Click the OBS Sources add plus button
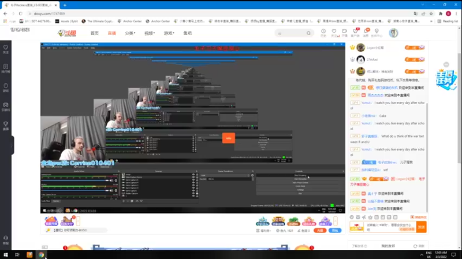 [124, 201]
